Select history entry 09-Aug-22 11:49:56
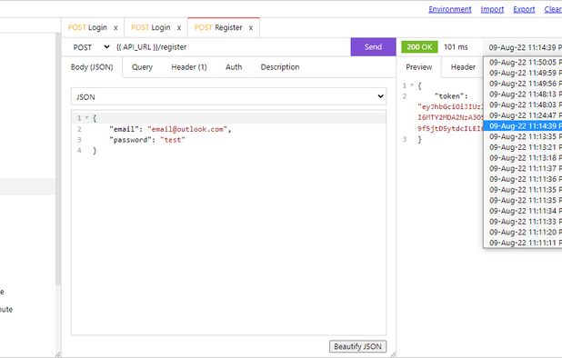The image size is (562, 358). pos(523,84)
